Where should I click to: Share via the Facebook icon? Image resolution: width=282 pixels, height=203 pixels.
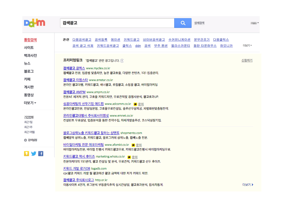pyautogui.click(x=41, y=154)
